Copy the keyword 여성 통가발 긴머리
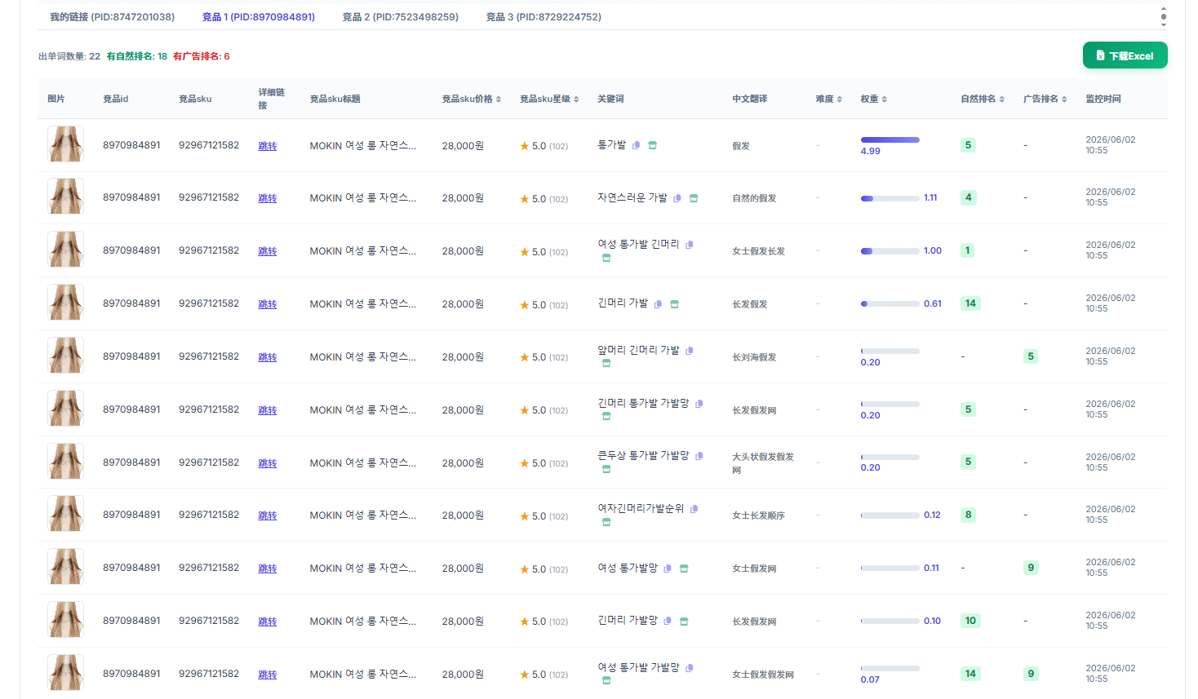The width and height of the screenshot is (1198, 699). (690, 245)
